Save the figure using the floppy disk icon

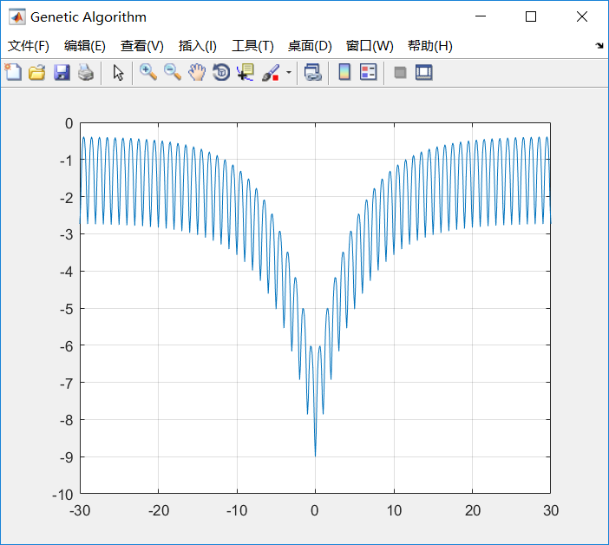pos(62,72)
